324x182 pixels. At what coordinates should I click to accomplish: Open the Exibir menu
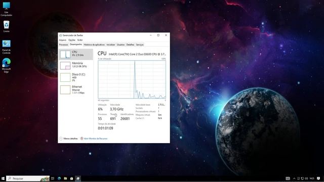(80, 40)
